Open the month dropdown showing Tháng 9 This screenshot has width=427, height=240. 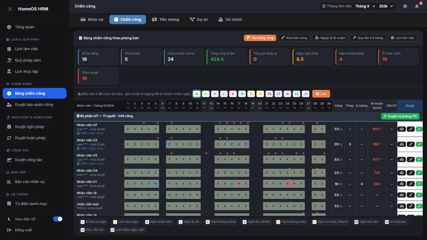pyautogui.click(x=365, y=6)
